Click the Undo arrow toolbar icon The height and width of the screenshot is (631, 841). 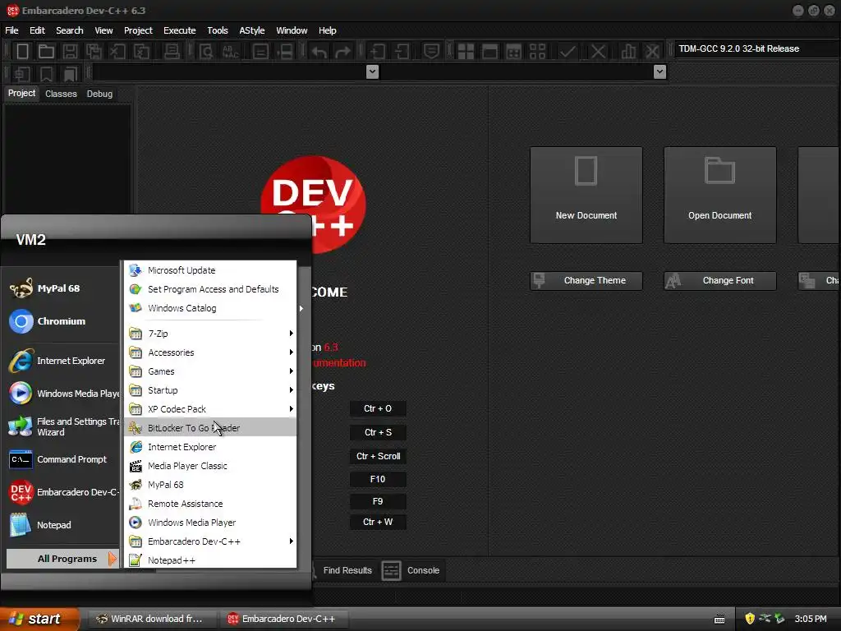[x=319, y=52]
